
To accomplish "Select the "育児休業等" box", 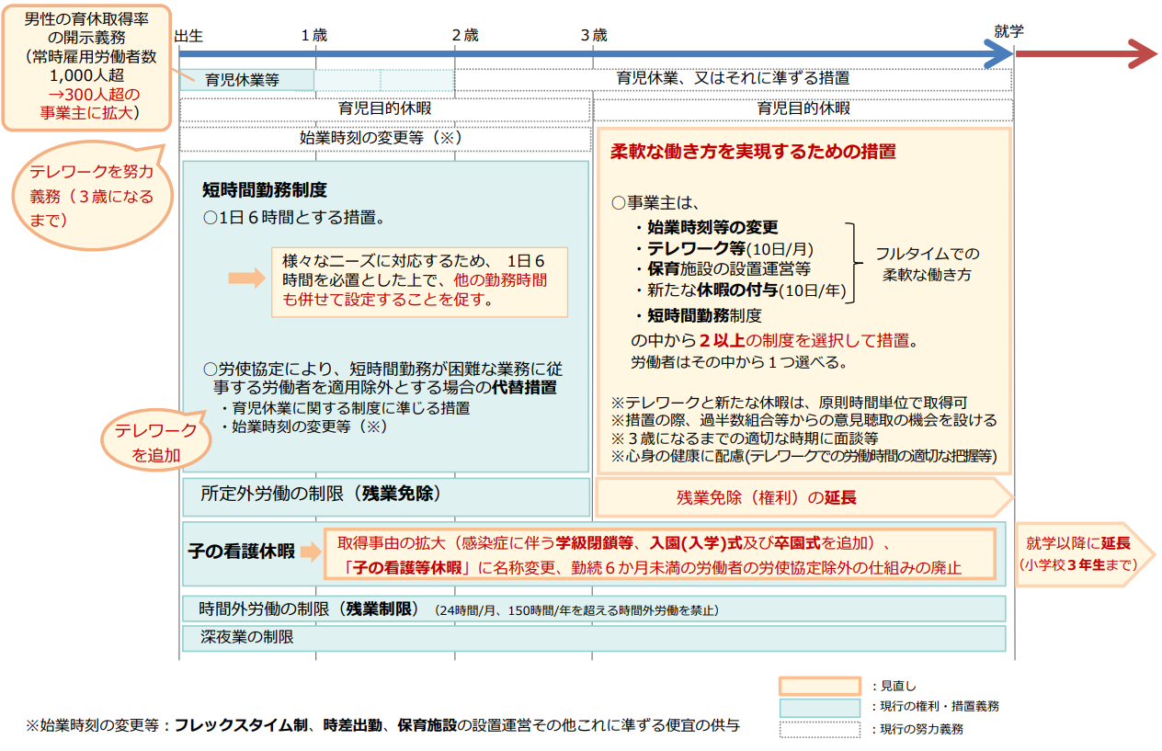I will click(x=246, y=80).
